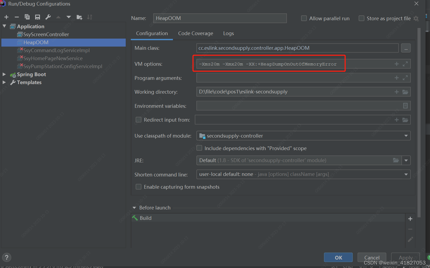Open edit templates wrench icon in toolbar
The image size is (430, 268).
pos(48,17)
